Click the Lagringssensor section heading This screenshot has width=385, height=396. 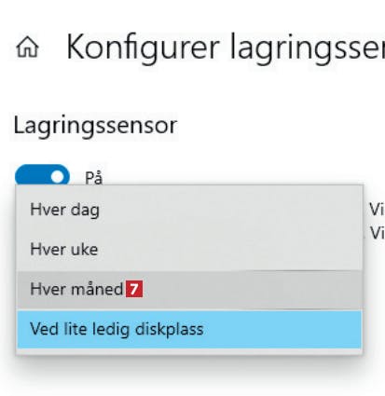[95, 126]
